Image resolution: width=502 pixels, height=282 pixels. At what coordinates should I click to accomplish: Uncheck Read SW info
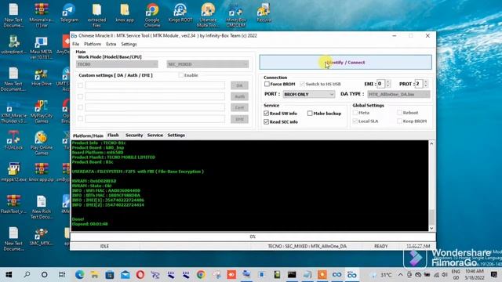267,113
